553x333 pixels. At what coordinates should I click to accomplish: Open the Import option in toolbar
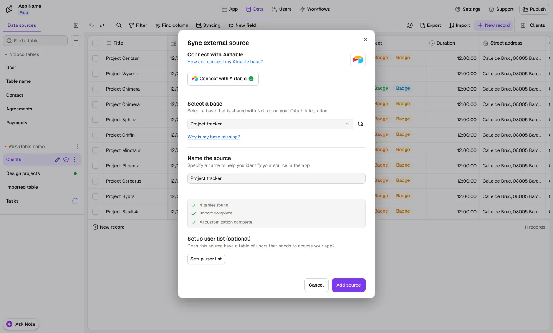459,25
